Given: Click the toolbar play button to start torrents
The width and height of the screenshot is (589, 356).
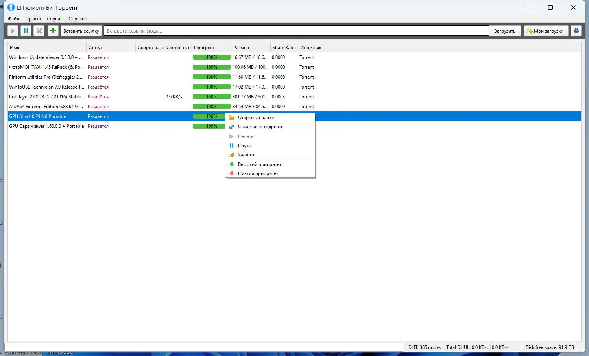Looking at the screenshot, I should coord(13,31).
